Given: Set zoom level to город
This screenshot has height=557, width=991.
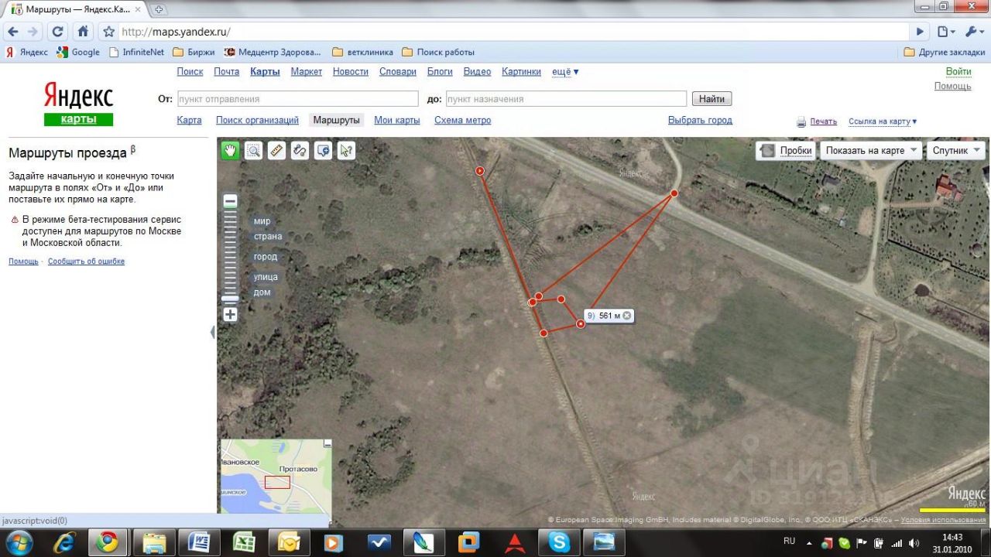Looking at the screenshot, I should coord(265,257).
